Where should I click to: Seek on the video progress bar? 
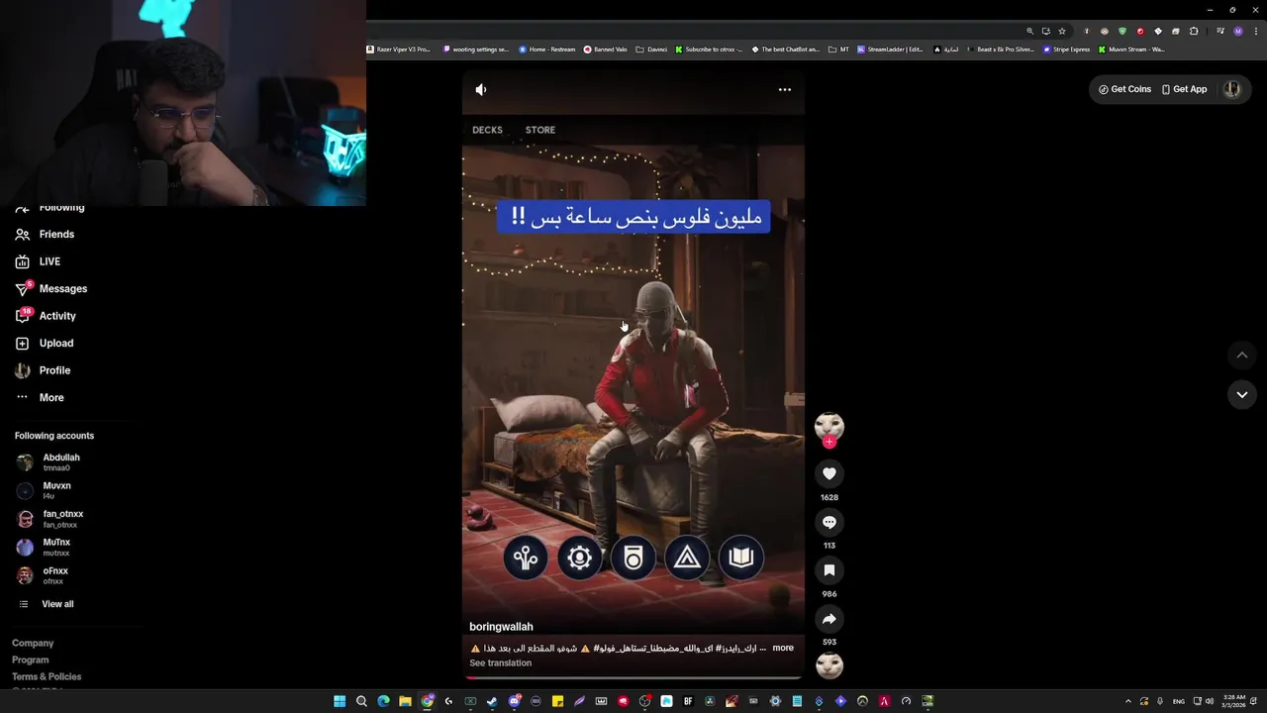pyautogui.click(x=633, y=678)
